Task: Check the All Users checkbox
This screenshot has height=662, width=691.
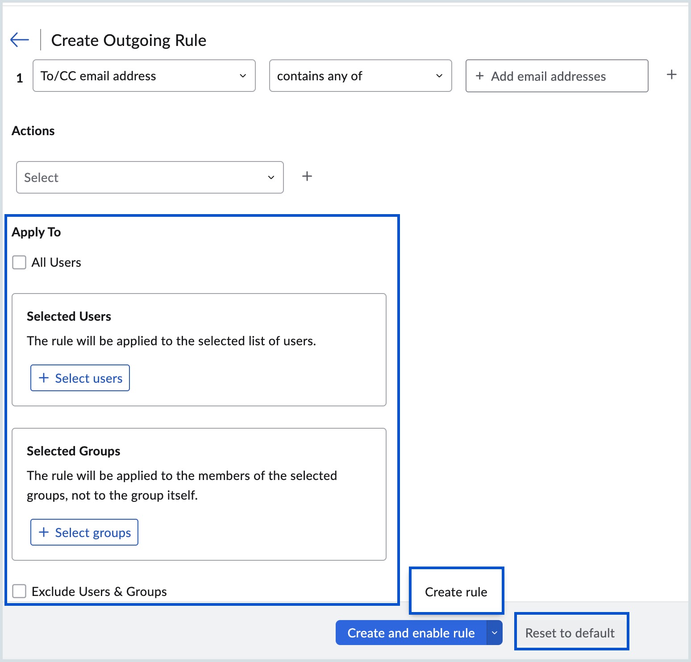Action: coord(19,262)
